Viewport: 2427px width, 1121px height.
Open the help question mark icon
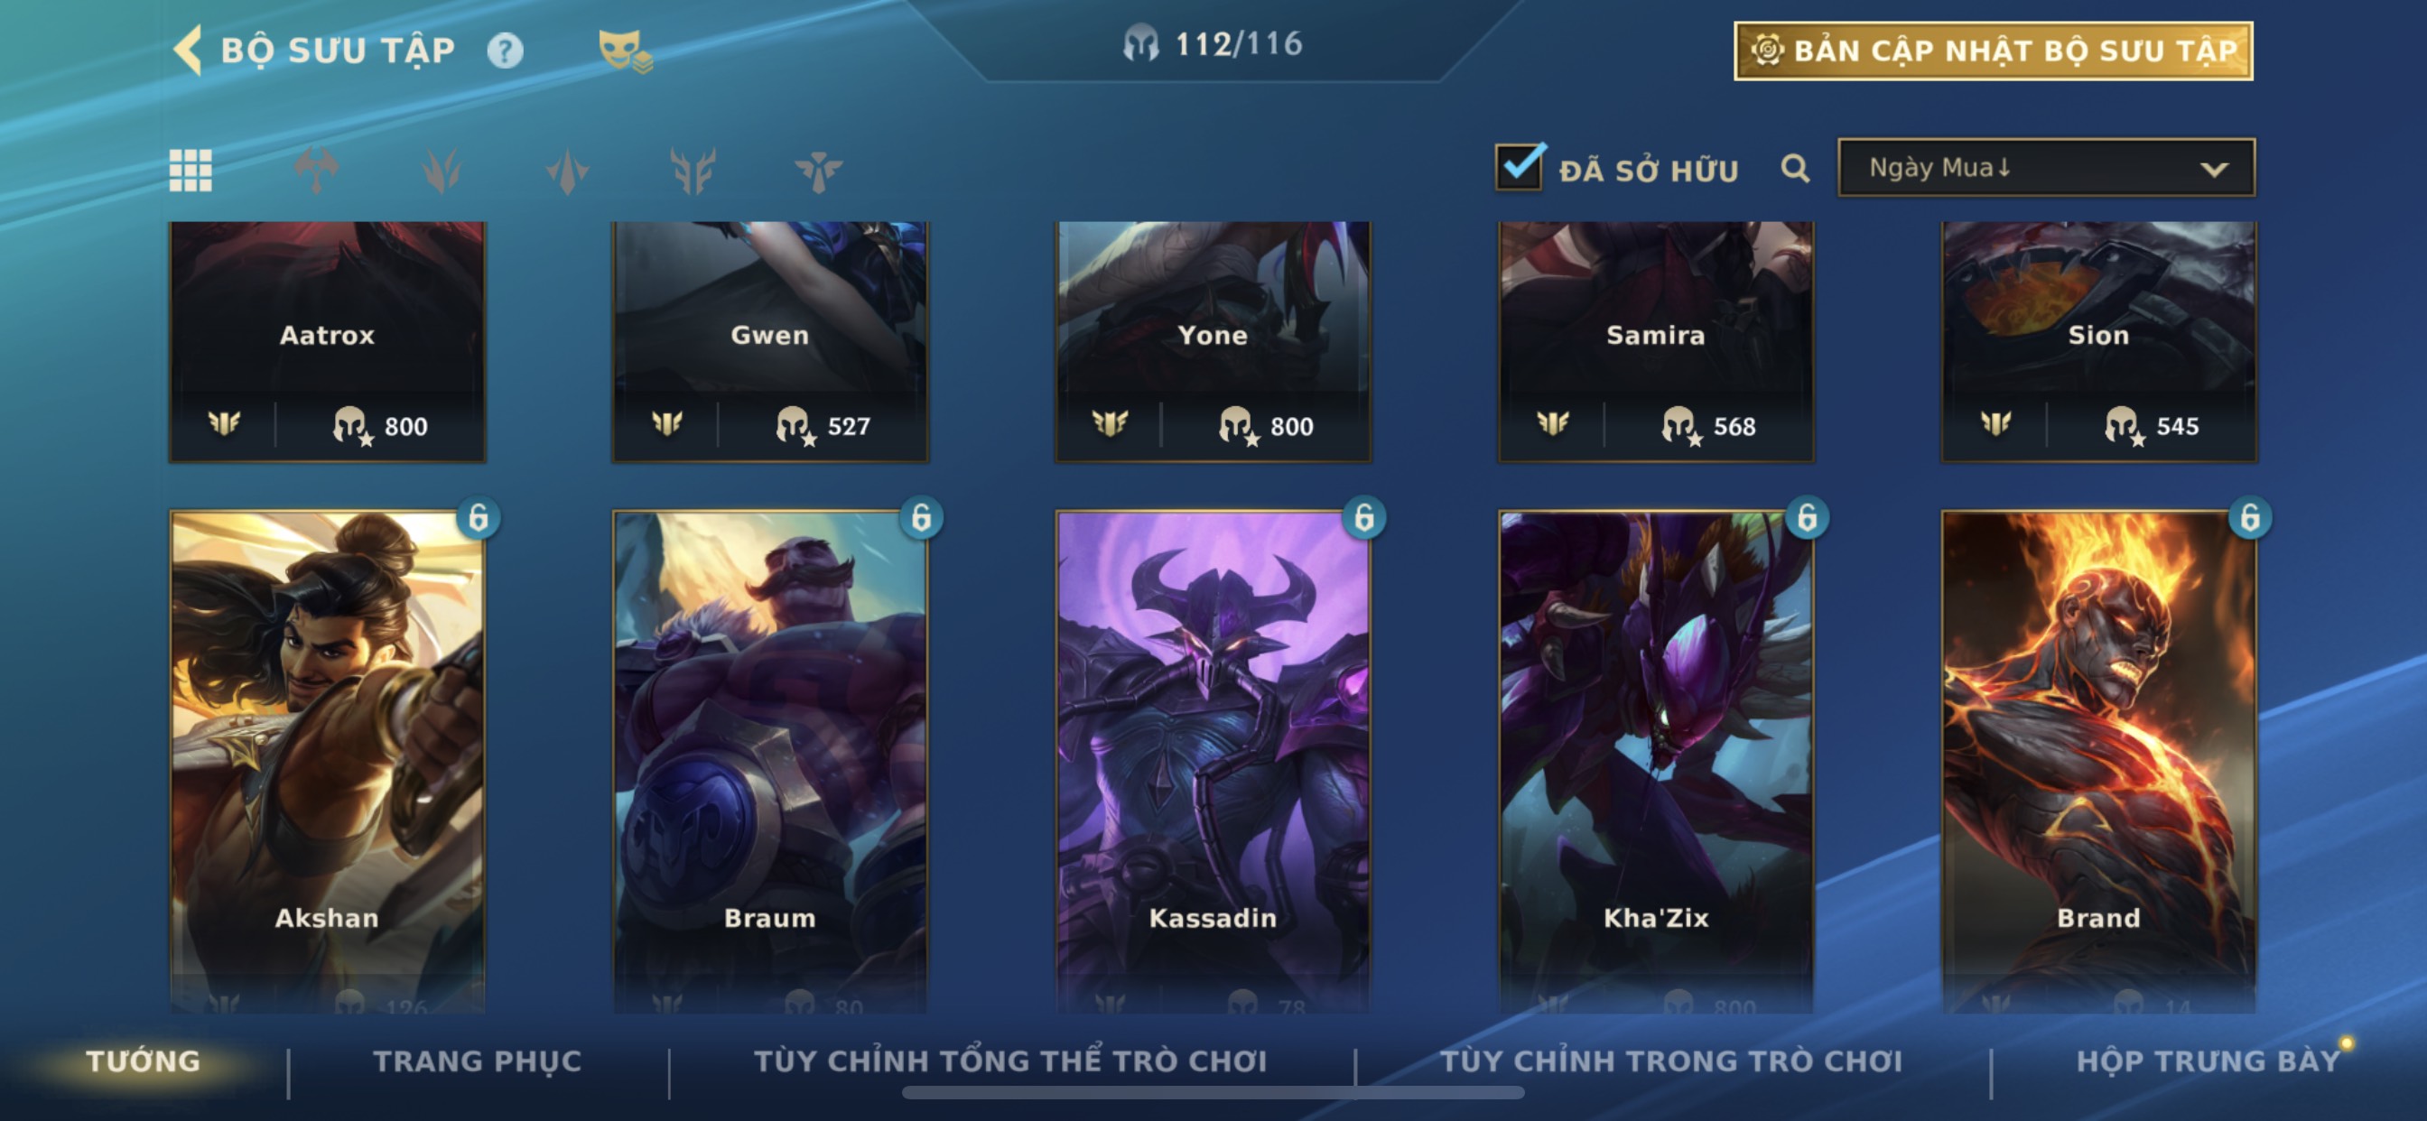coord(505,50)
